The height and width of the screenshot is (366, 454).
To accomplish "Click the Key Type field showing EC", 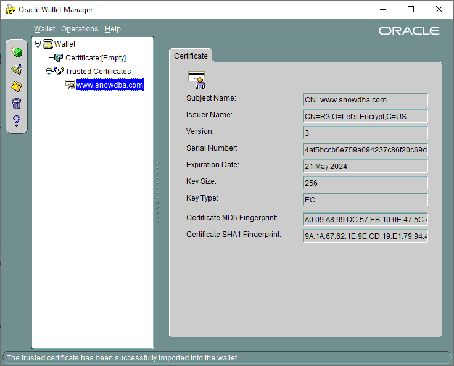I will tap(365, 199).
